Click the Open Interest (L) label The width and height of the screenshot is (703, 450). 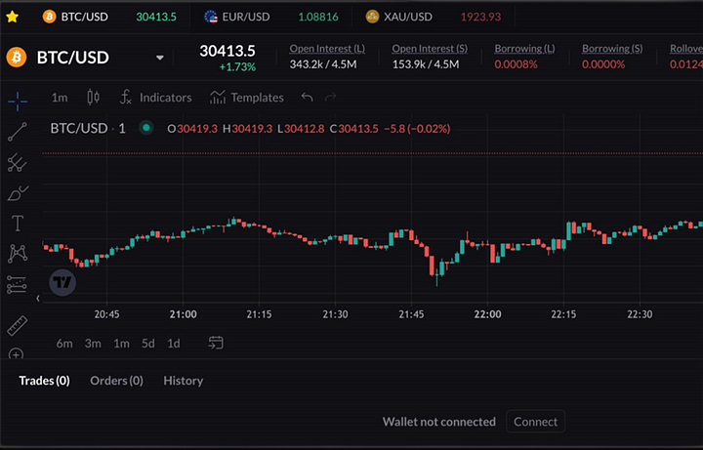327,49
